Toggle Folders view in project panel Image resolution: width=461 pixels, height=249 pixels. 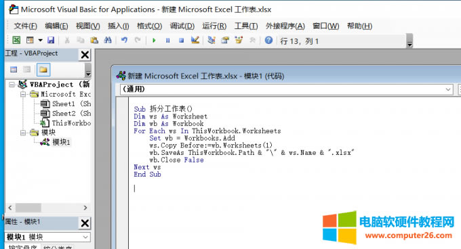point(43,70)
